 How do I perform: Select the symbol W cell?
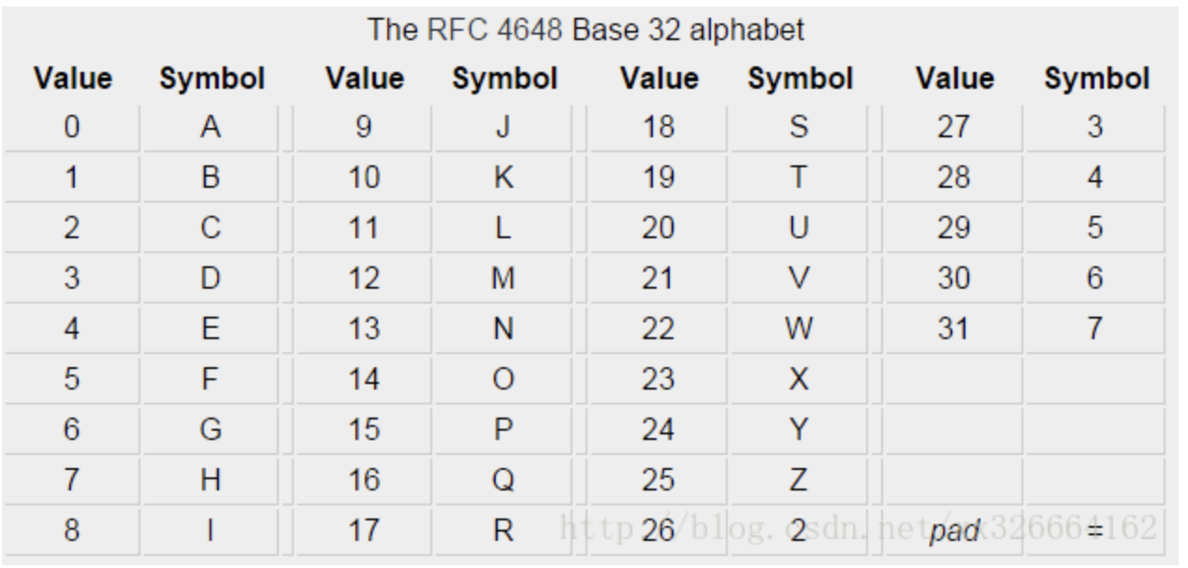point(798,329)
